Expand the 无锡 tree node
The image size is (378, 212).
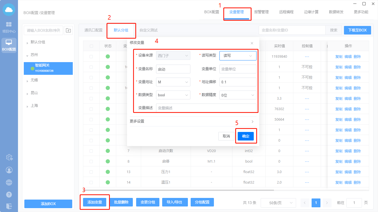(x=27, y=81)
